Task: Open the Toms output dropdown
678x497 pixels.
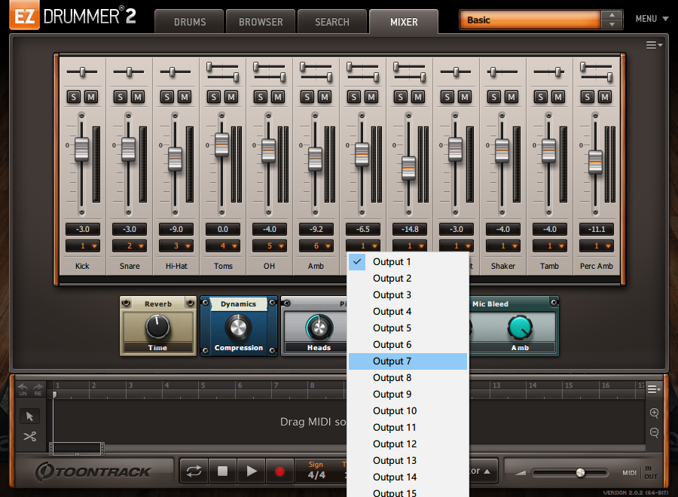Action: [223, 246]
